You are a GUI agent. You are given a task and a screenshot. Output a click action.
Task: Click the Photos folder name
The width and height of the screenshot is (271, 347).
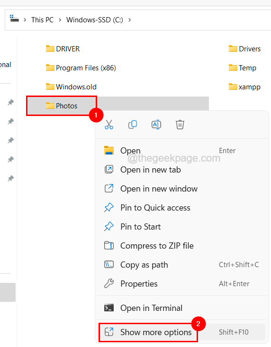click(67, 106)
